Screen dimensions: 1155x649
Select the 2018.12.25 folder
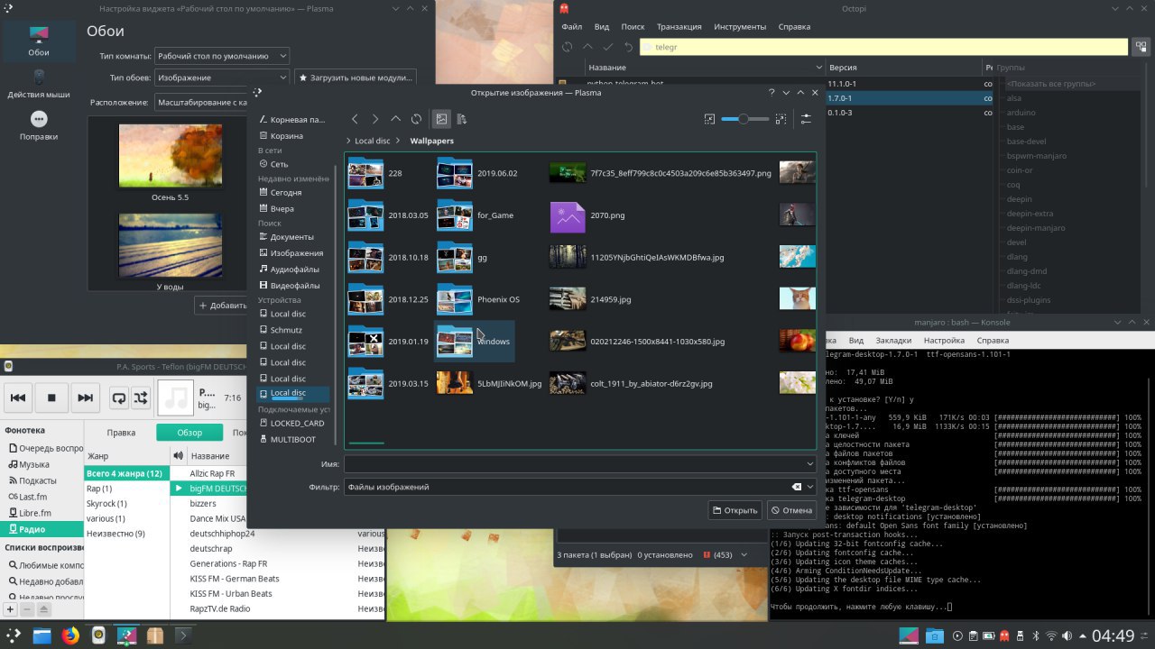(x=388, y=299)
